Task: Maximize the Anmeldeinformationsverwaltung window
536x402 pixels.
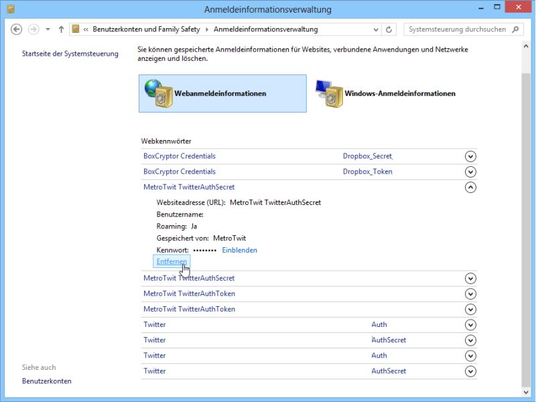Action: click(497, 7)
